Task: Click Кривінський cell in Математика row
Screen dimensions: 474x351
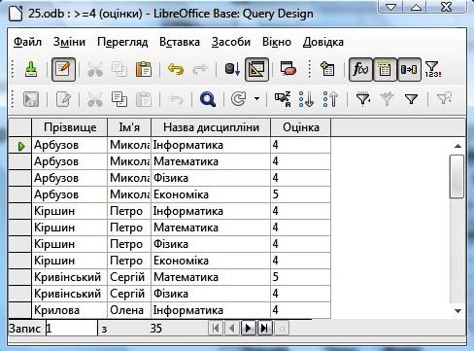Action: [x=70, y=277]
